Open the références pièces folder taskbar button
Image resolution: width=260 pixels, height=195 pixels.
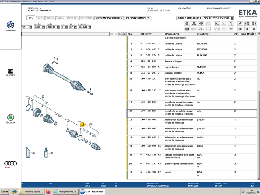tap(32, 191)
